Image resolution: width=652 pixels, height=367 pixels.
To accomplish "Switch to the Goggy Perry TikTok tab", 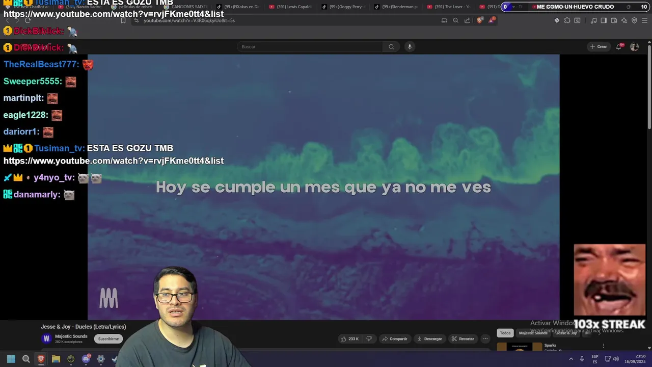I will 343,7.
